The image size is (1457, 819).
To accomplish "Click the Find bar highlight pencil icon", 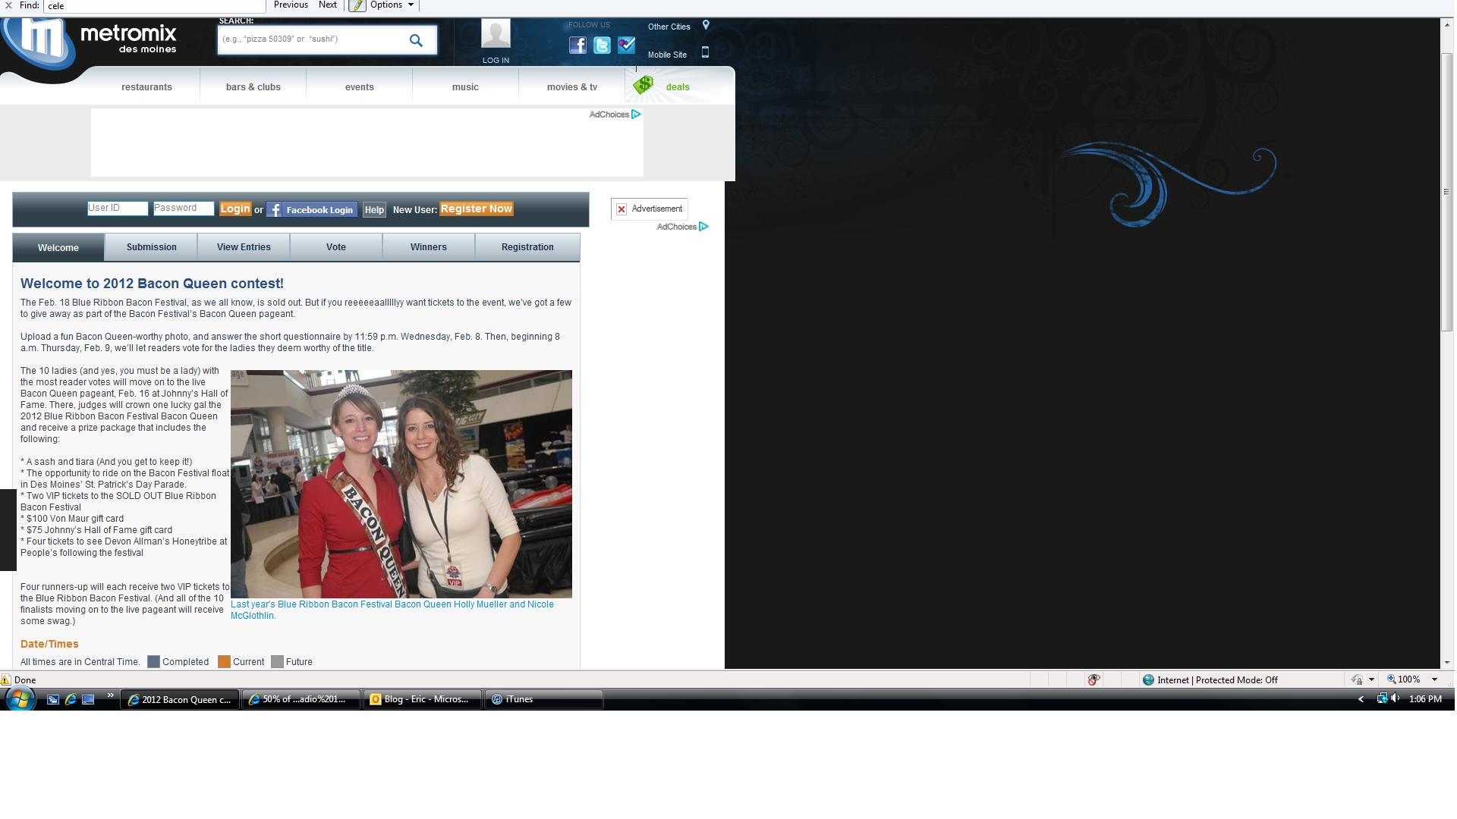I will click(357, 5).
